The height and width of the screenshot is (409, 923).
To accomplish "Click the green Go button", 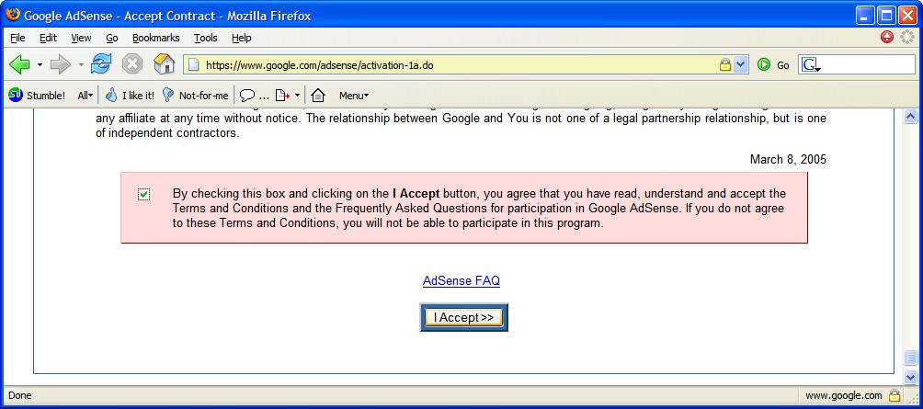I will [x=773, y=65].
